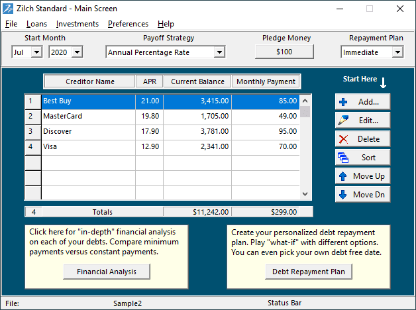The height and width of the screenshot is (310, 416).
Task: Expand the Payoff Strategy combo box
Action: 219,52
